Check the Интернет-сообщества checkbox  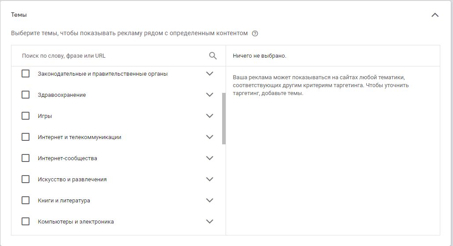coord(26,158)
